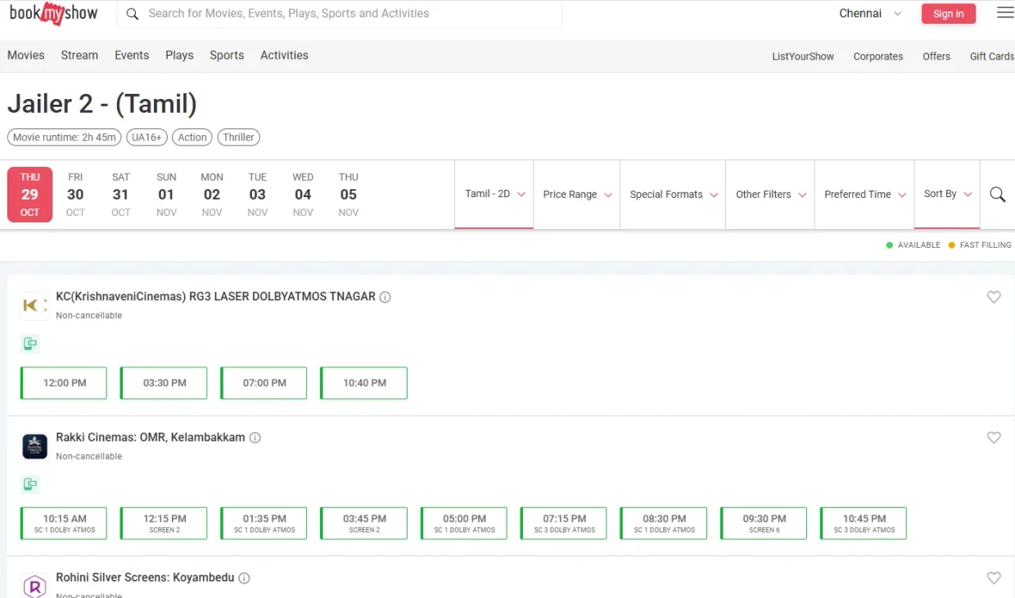Book the 12:15 PM Screen 2 show at Rakki
This screenshot has height=598, width=1015.
pyautogui.click(x=164, y=524)
